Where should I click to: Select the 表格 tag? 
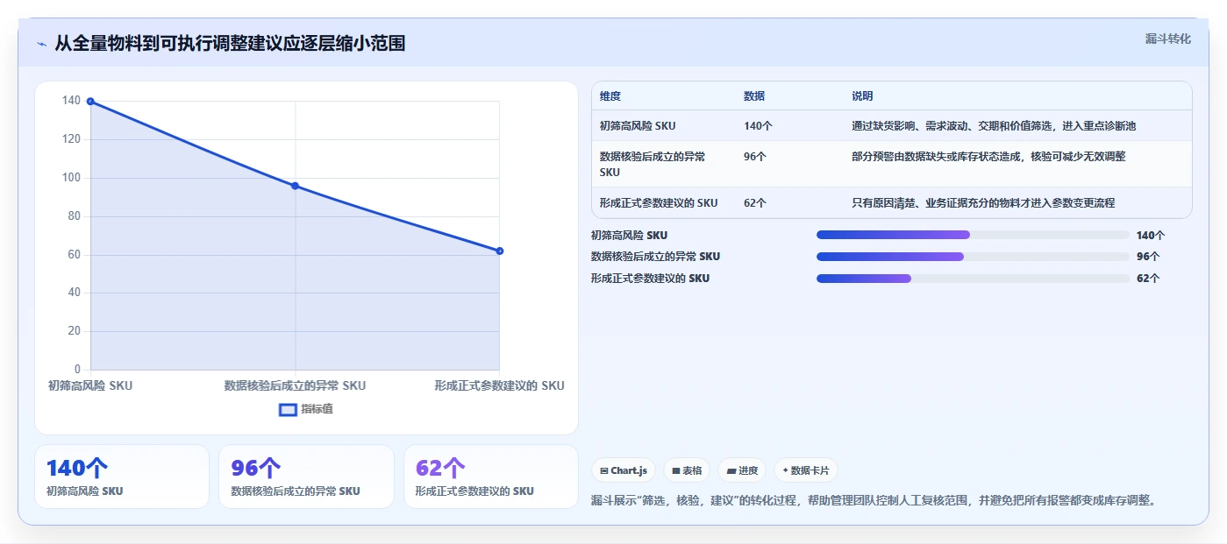click(687, 470)
